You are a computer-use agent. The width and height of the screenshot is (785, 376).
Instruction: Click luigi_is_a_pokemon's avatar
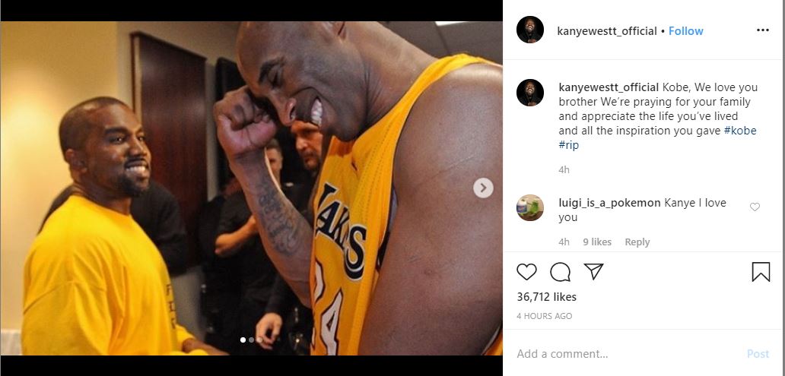coord(530,207)
